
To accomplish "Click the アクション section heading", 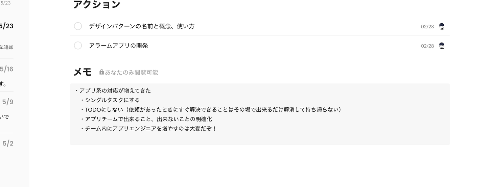I will (x=97, y=4).
